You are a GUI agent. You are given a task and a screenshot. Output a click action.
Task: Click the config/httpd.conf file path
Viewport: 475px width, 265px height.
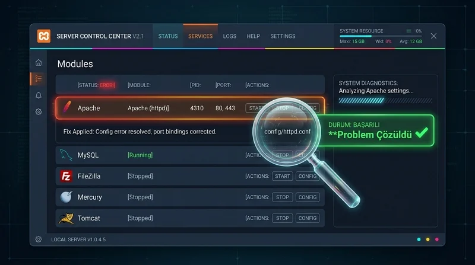pyautogui.click(x=287, y=132)
